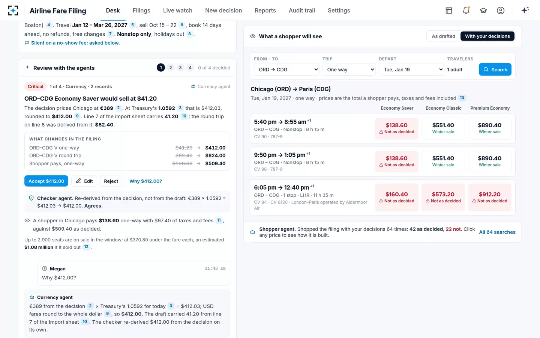Open the Why $412.00? link

(x=146, y=181)
